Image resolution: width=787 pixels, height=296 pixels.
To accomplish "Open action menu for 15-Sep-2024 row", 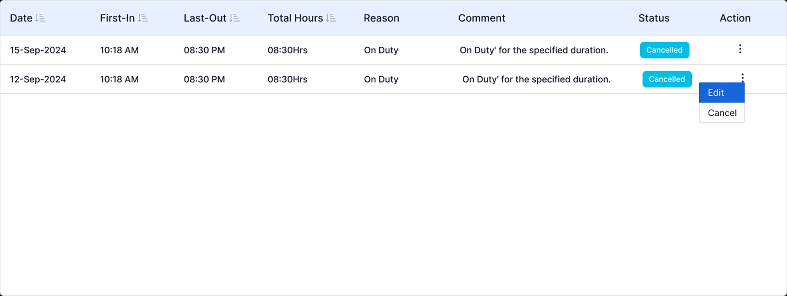I will click(x=740, y=49).
